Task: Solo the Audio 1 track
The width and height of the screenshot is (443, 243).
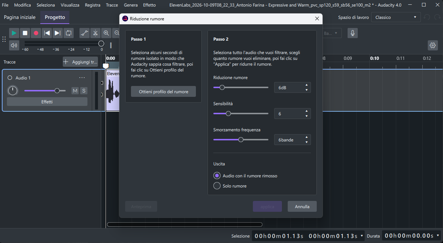Action: [83, 91]
